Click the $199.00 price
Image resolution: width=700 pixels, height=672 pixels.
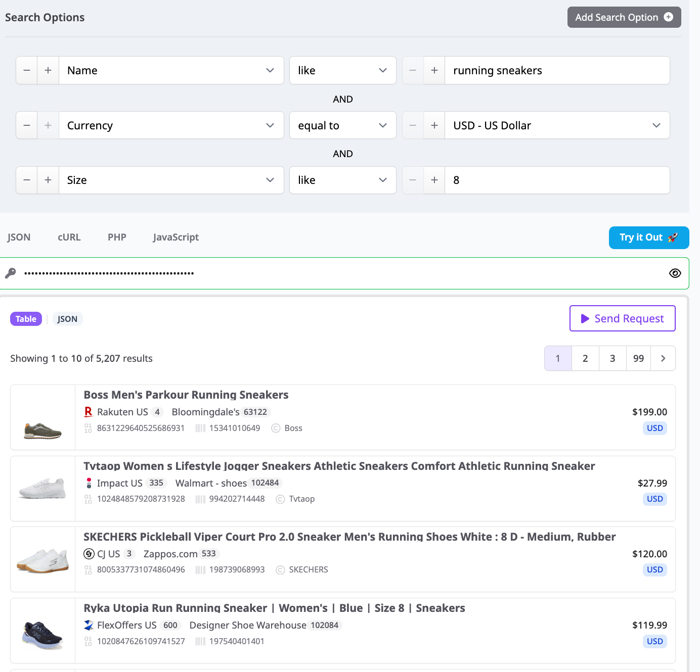[649, 412]
